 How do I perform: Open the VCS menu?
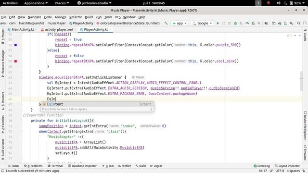tap(117, 17)
